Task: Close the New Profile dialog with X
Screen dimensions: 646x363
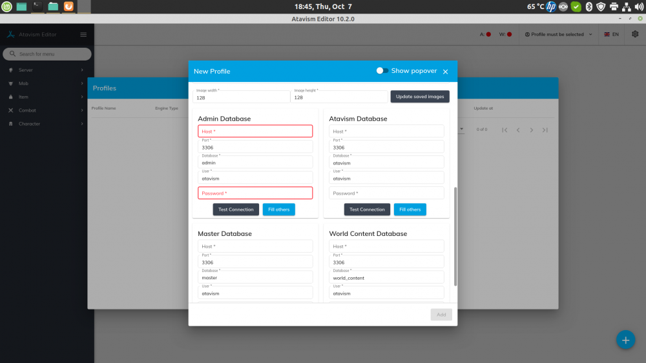Action: [445, 72]
